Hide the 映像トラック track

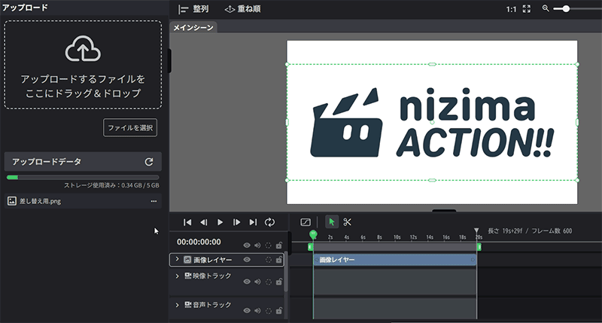[247, 282]
